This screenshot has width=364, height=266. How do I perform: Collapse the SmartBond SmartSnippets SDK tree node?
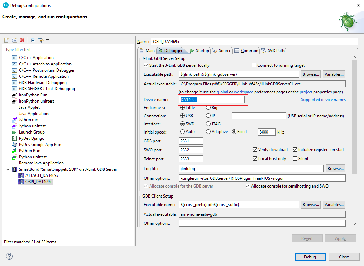click(x=8, y=169)
